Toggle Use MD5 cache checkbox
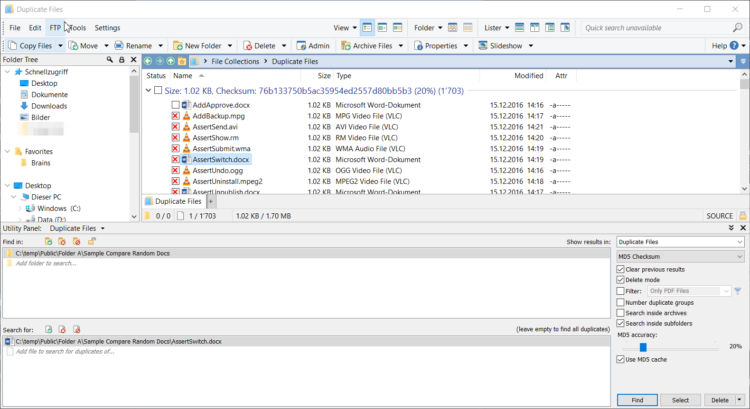750x409 pixels. click(x=620, y=359)
